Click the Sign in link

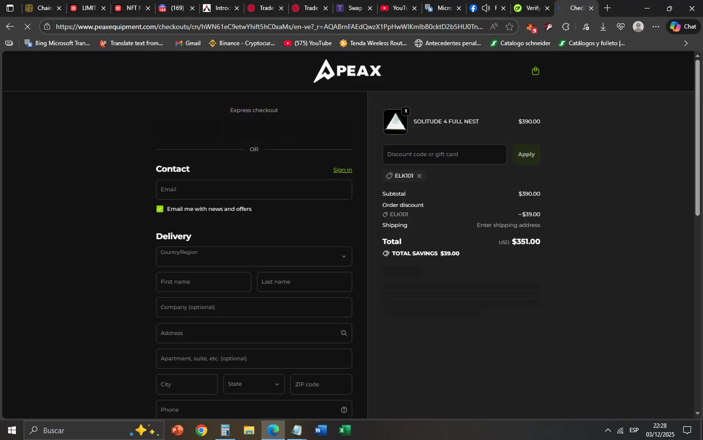pyautogui.click(x=343, y=170)
